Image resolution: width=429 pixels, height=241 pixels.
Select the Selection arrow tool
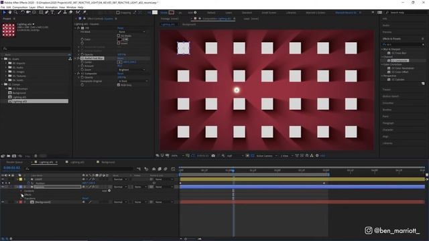(4, 12)
